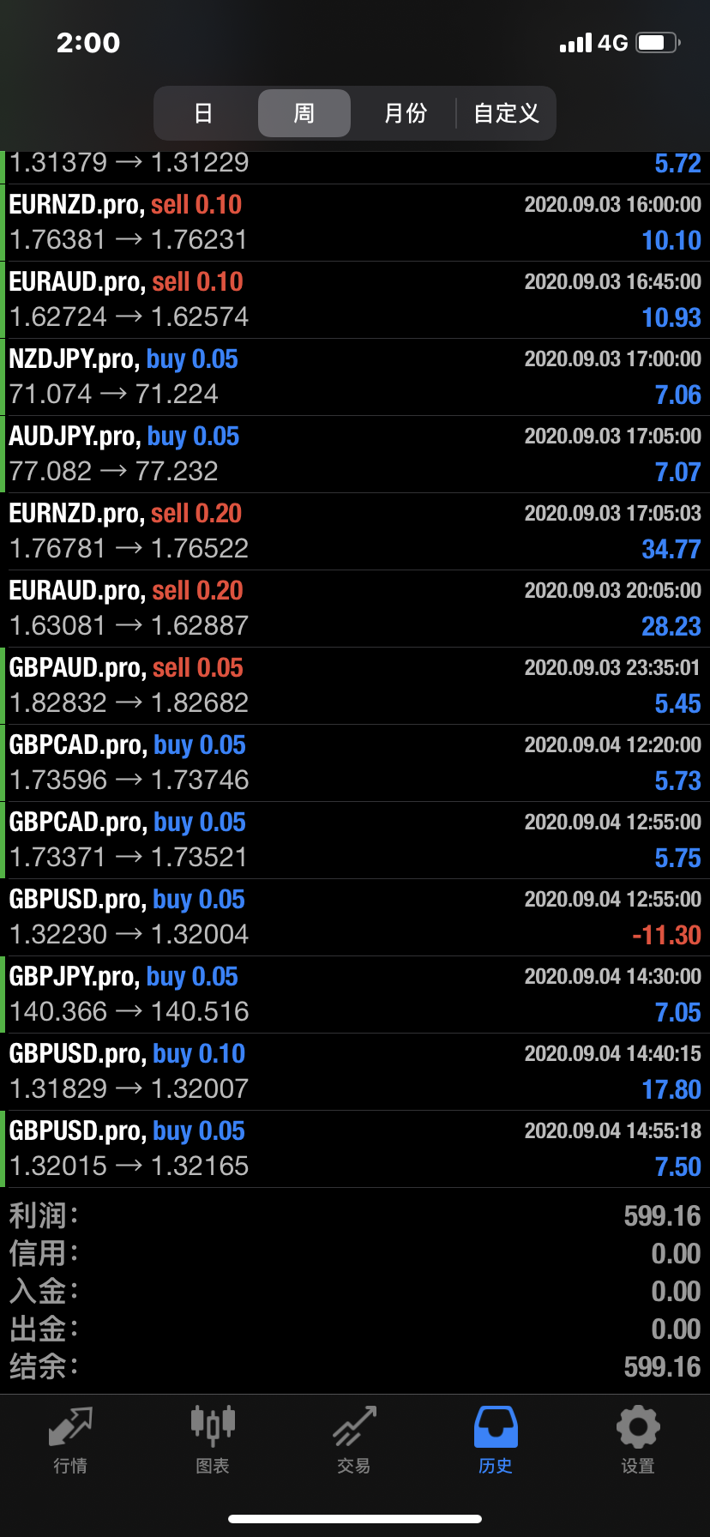Screen dimensions: 710x1537
Task: Tap the 利润 profit summary row
Action: click(x=355, y=1216)
